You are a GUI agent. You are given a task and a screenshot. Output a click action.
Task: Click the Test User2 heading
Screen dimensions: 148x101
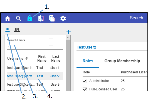(87, 47)
